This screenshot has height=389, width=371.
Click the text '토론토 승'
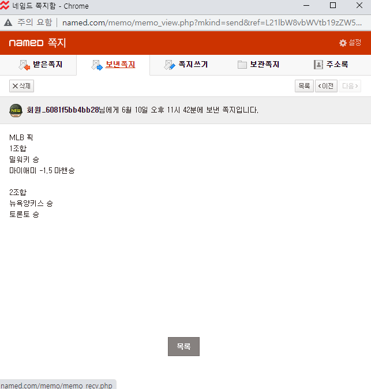24,214
